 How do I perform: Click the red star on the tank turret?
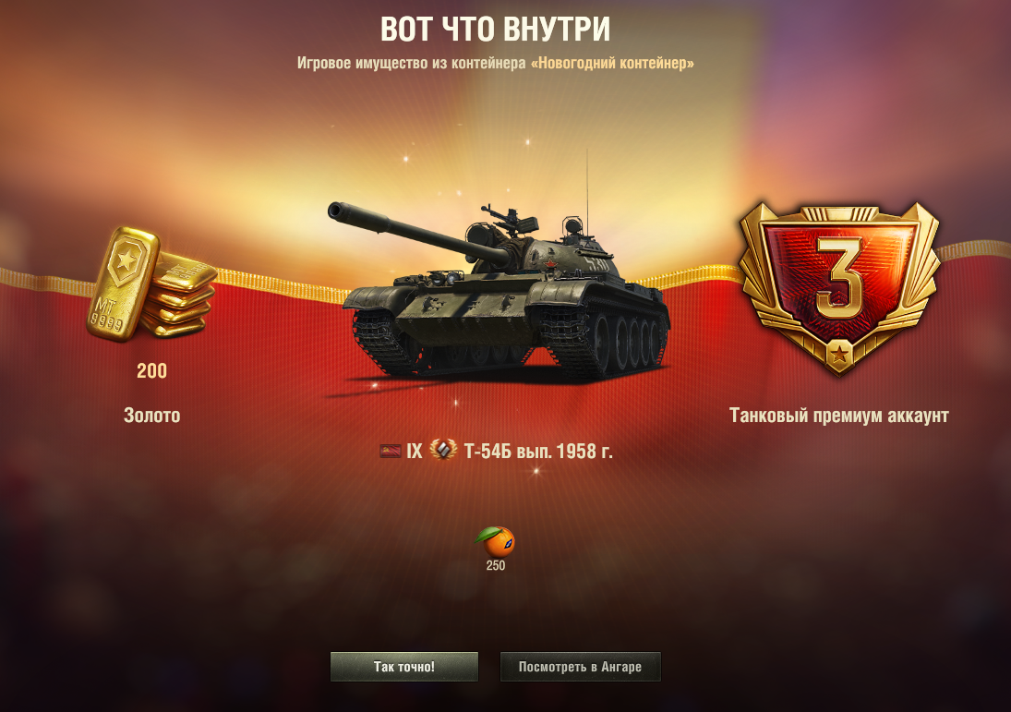pos(550,266)
